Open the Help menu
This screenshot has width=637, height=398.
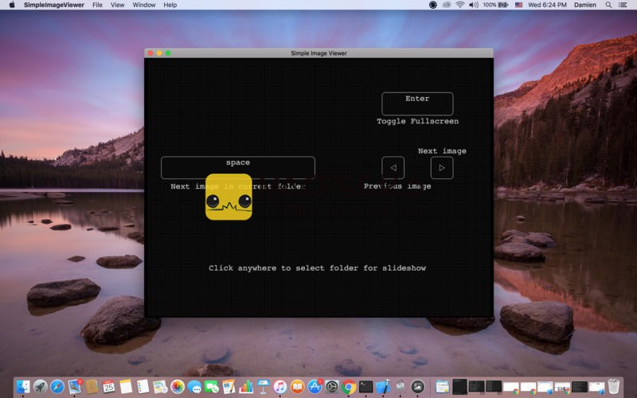pyautogui.click(x=170, y=5)
